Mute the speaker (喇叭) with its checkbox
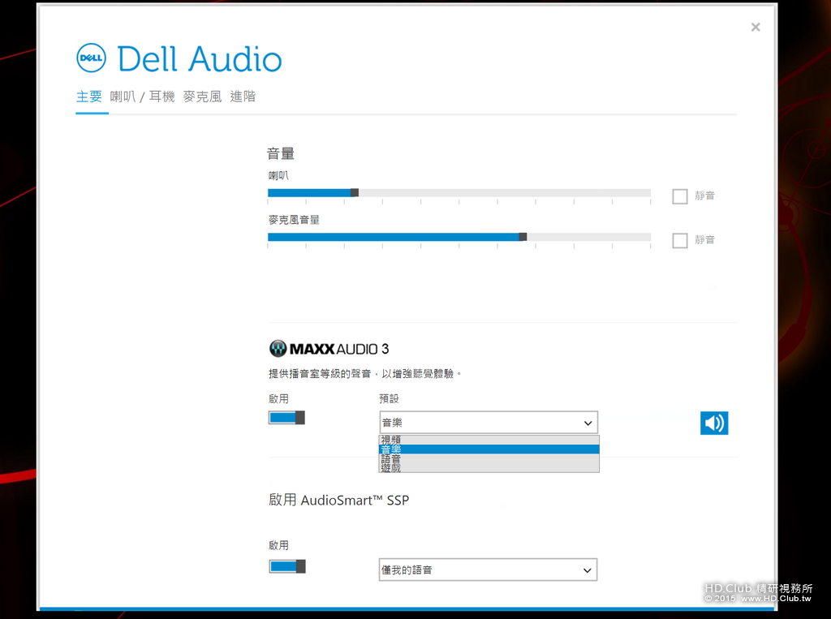 [x=680, y=196]
